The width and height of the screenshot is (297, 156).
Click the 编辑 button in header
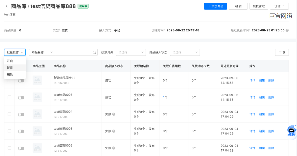[238, 6]
